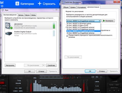Confirm speaker properties with the OK button
Screen dimensions: 122x93
pyautogui.click(x=90, y=71)
